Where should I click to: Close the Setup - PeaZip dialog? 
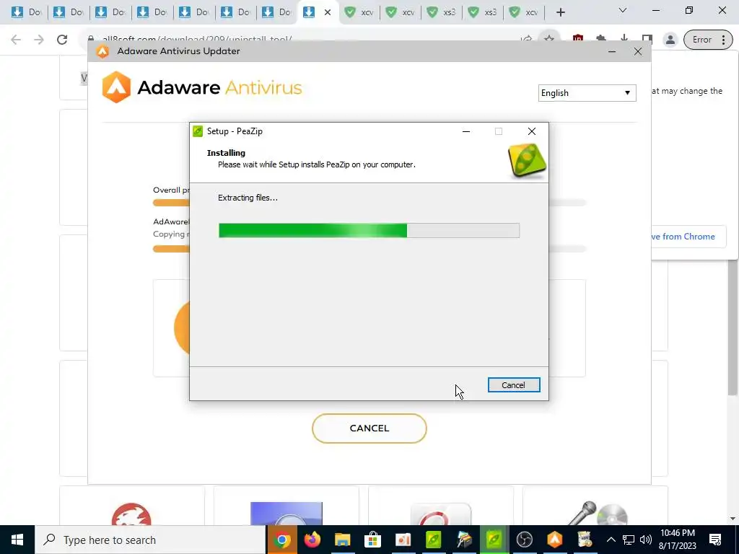[x=532, y=131]
